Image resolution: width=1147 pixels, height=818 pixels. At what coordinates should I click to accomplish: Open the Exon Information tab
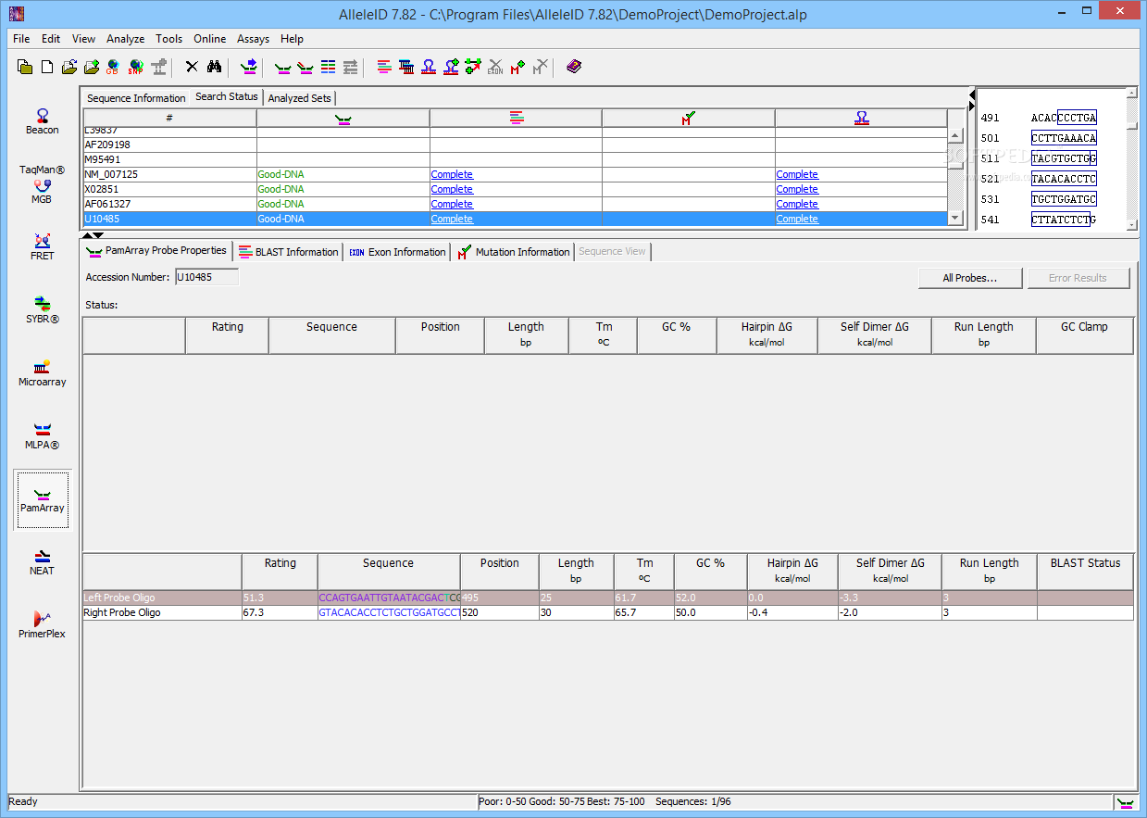point(397,252)
